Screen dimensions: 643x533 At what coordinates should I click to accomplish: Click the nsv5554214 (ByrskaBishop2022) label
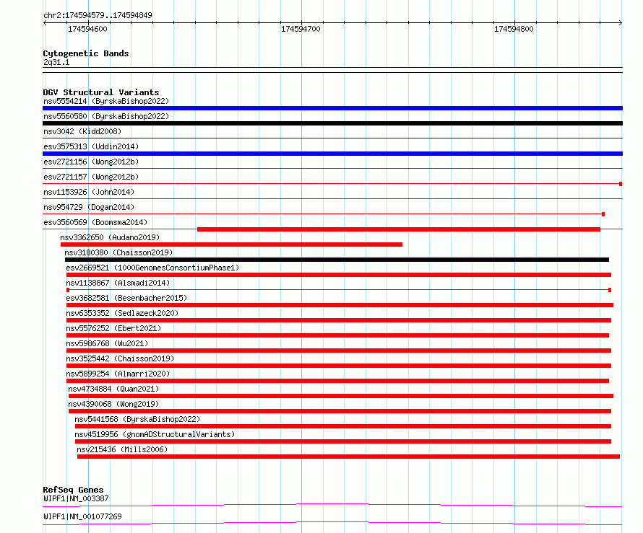tap(105, 101)
